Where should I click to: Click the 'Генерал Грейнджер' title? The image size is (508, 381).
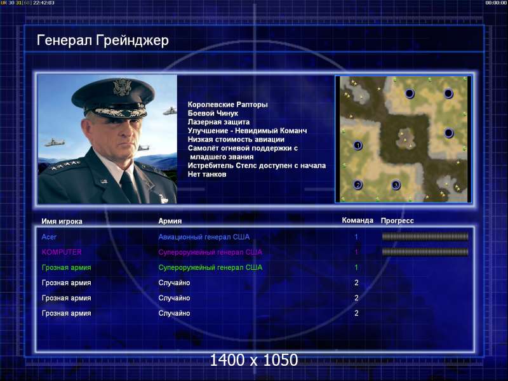103,41
